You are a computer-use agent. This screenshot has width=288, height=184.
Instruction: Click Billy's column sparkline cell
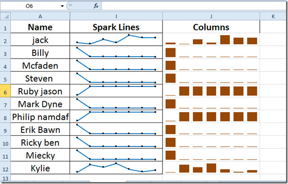coord(211,52)
